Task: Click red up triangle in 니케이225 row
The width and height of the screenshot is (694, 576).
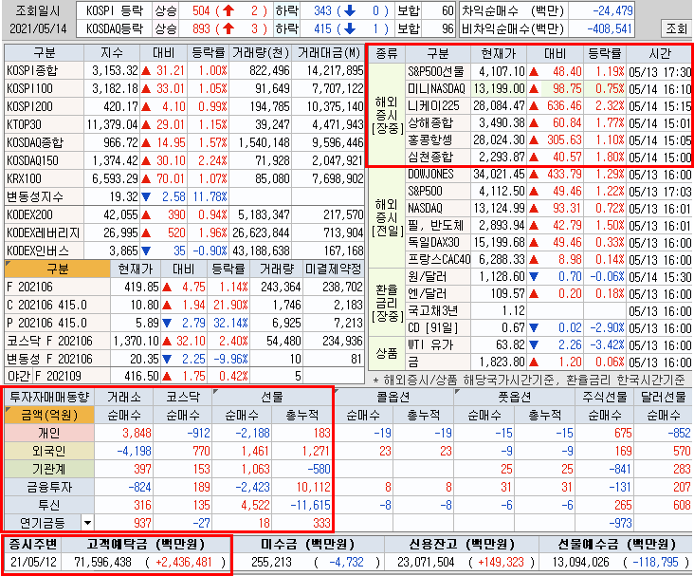Action: click(x=534, y=106)
